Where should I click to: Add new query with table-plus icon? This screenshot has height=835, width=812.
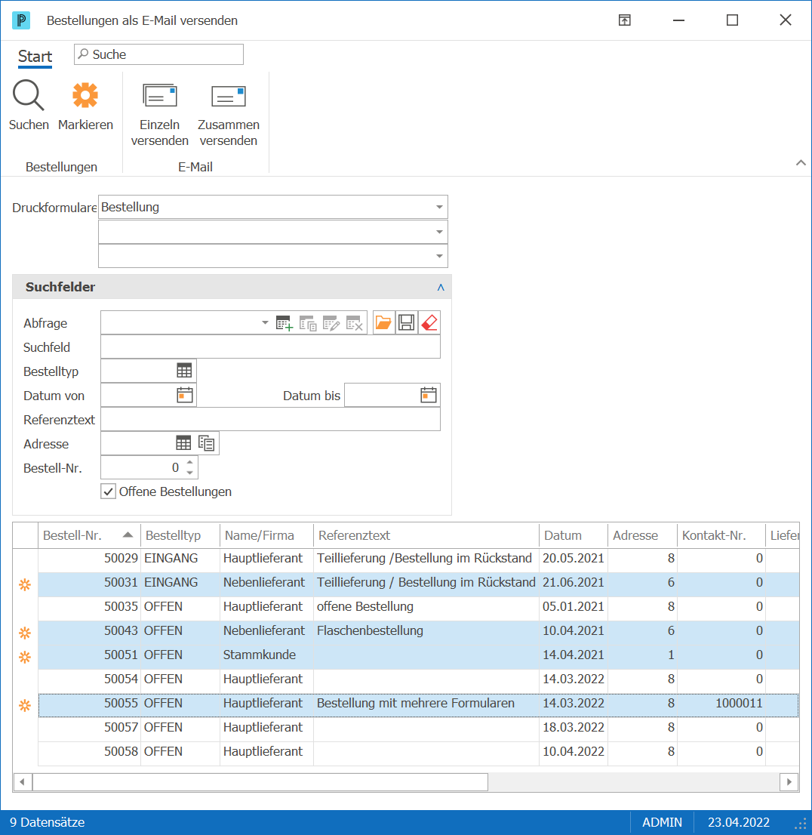tap(285, 323)
